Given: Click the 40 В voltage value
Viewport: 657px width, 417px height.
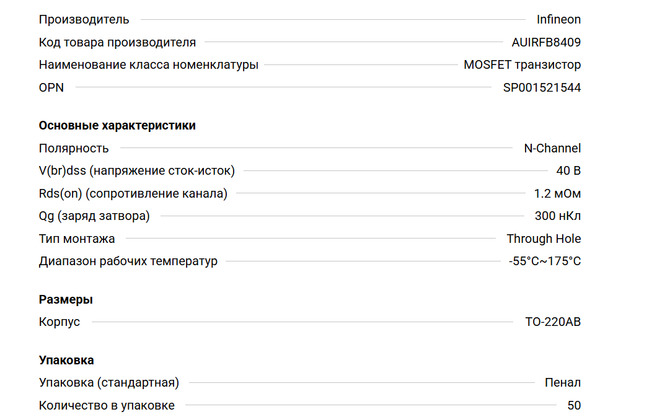Looking at the screenshot, I should pos(568,171).
